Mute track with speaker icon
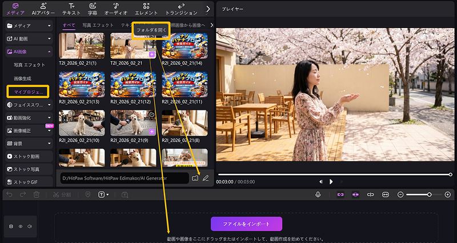Viewport: 457px width, 243px height. coord(30,226)
